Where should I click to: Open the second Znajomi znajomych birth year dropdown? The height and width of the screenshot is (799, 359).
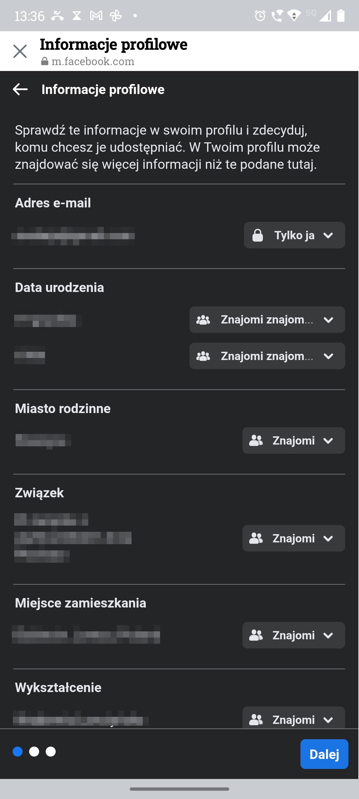[267, 356]
